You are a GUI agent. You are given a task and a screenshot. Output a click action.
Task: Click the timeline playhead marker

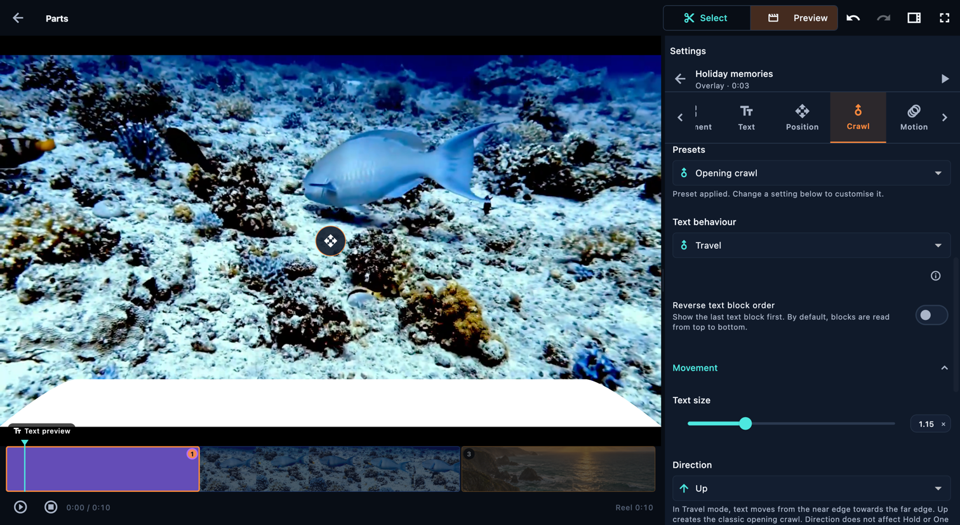click(25, 442)
